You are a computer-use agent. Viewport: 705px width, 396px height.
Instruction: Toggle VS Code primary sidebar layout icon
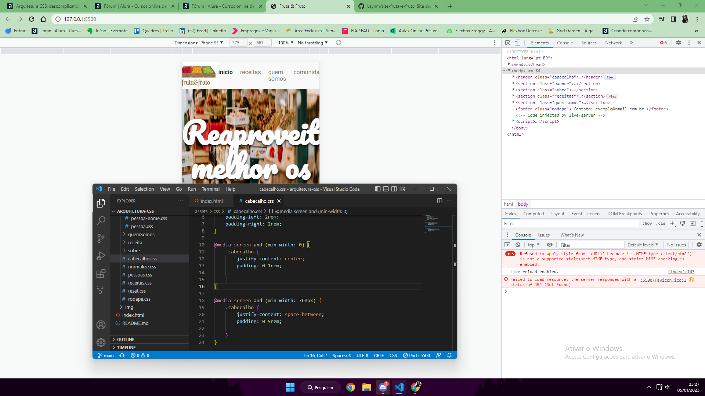[378, 189]
